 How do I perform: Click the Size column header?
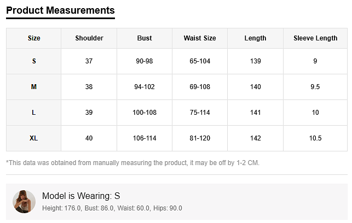(34, 38)
